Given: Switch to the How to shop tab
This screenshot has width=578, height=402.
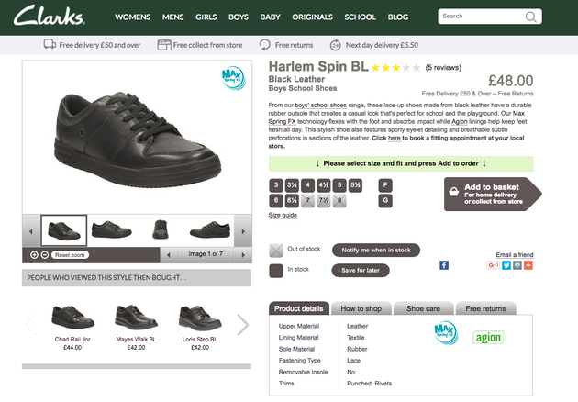Looking at the screenshot, I should [361, 308].
